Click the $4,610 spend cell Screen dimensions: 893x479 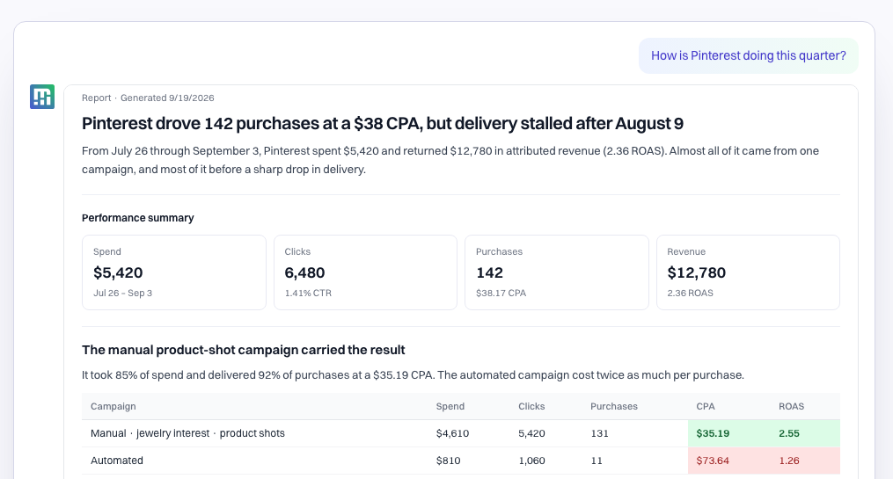453,433
